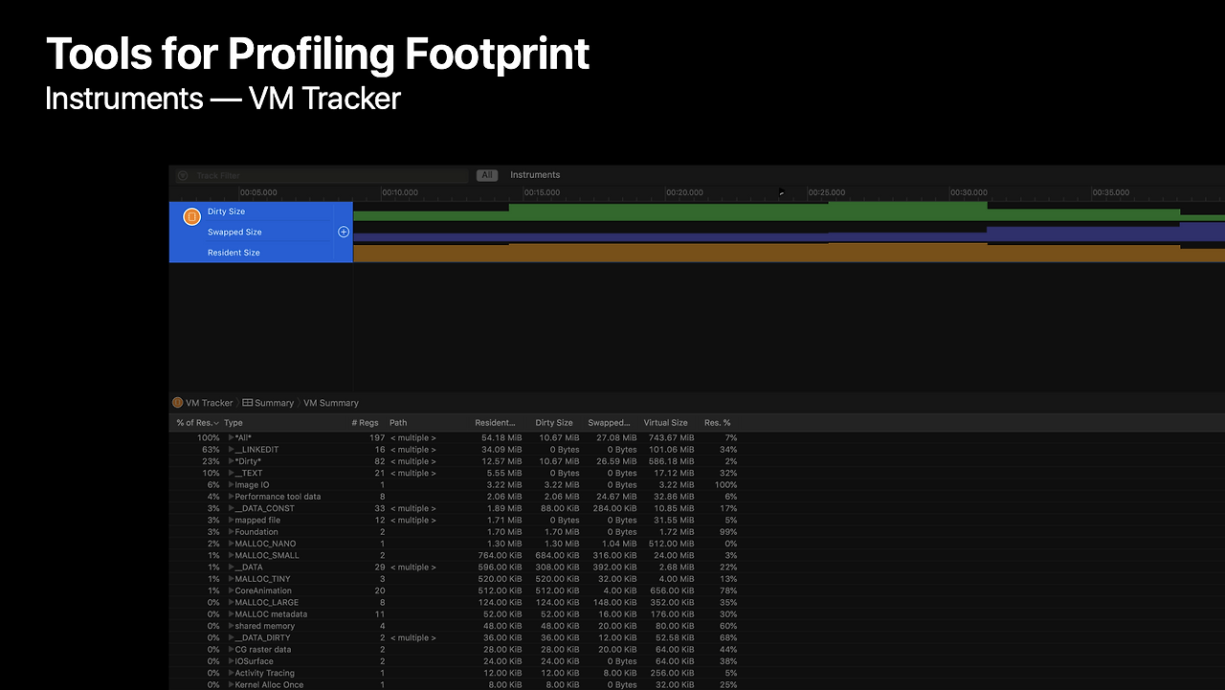Select the shared memory row name
The width and height of the screenshot is (1225, 690).
[x=265, y=626]
